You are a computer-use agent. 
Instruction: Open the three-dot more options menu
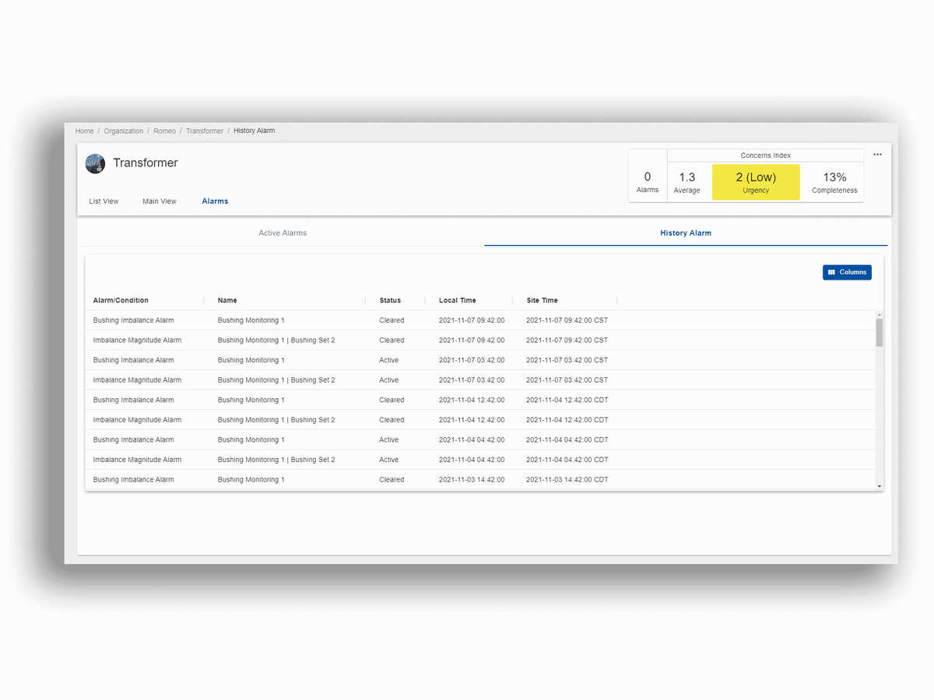point(877,154)
